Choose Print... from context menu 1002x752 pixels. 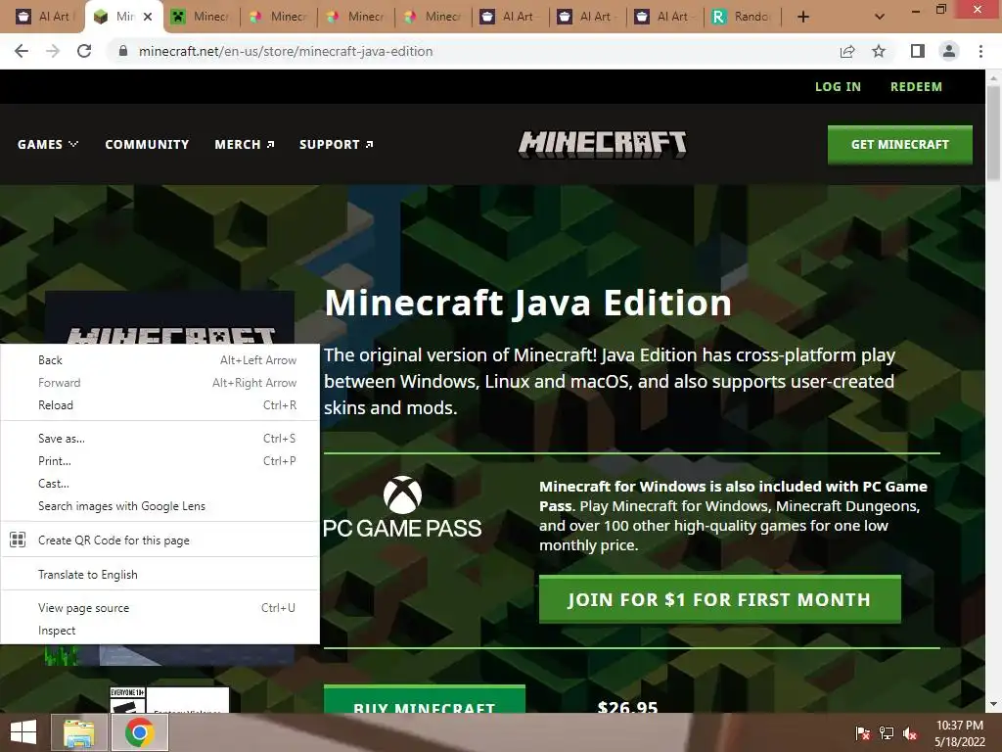[x=159, y=460]
